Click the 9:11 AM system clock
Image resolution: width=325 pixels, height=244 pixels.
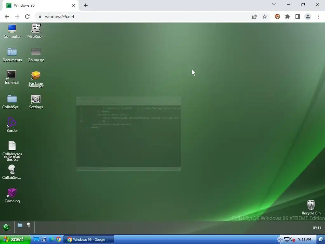[304, 240]
